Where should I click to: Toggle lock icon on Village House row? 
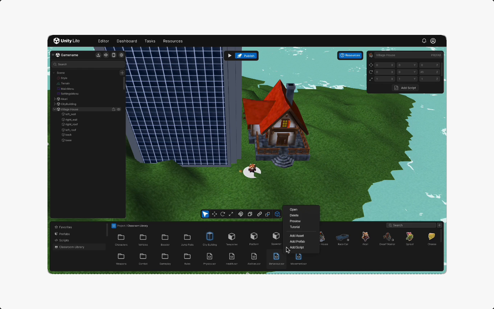point(113,109)
